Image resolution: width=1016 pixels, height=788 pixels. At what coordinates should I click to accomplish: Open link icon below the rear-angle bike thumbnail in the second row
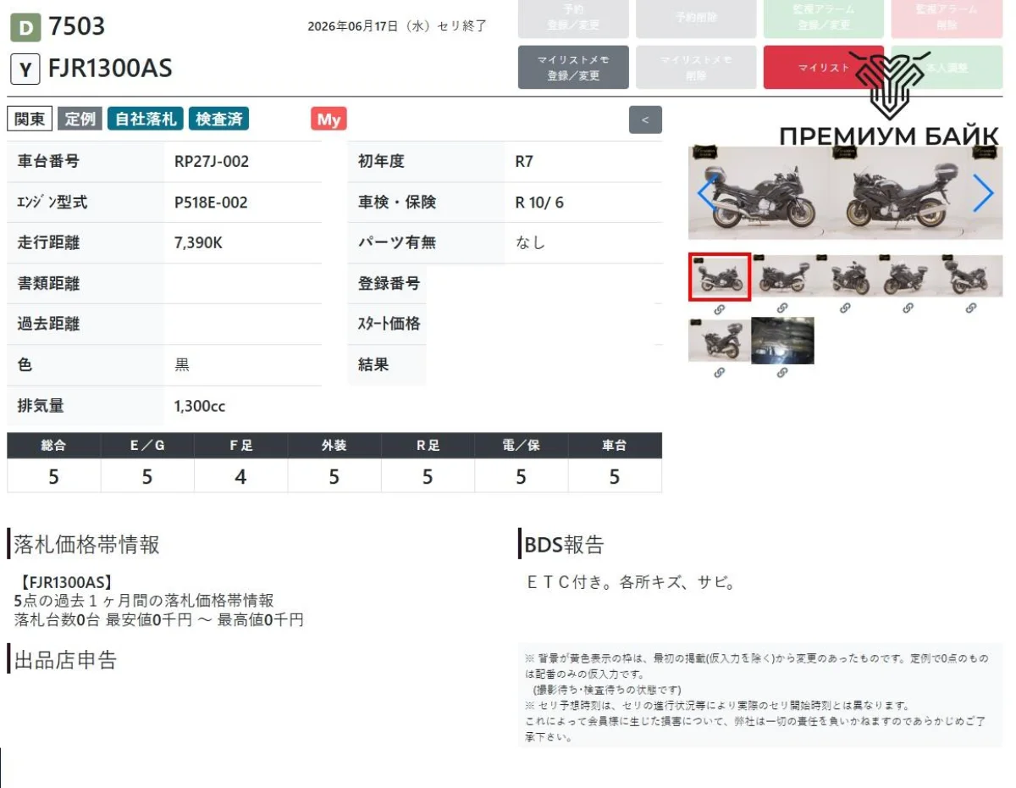pyautogui.click(x=719, y=372)
